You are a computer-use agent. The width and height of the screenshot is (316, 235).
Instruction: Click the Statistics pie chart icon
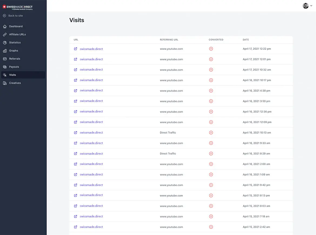click(5, 43)
